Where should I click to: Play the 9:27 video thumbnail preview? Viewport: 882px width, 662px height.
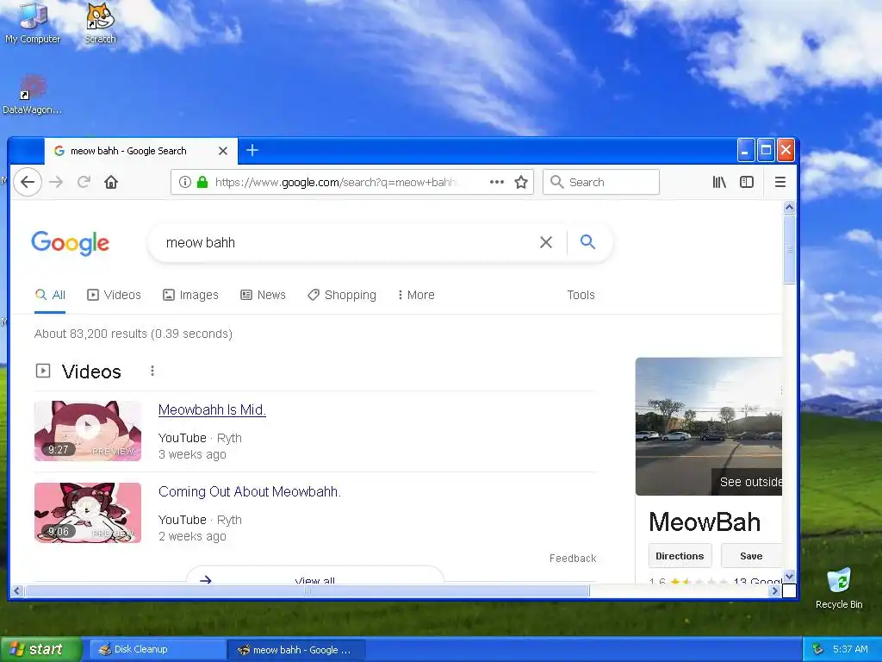click(88, 431)
